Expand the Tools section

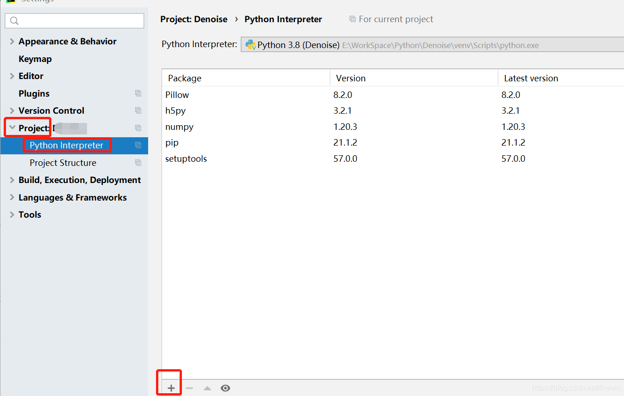[12, 214]
